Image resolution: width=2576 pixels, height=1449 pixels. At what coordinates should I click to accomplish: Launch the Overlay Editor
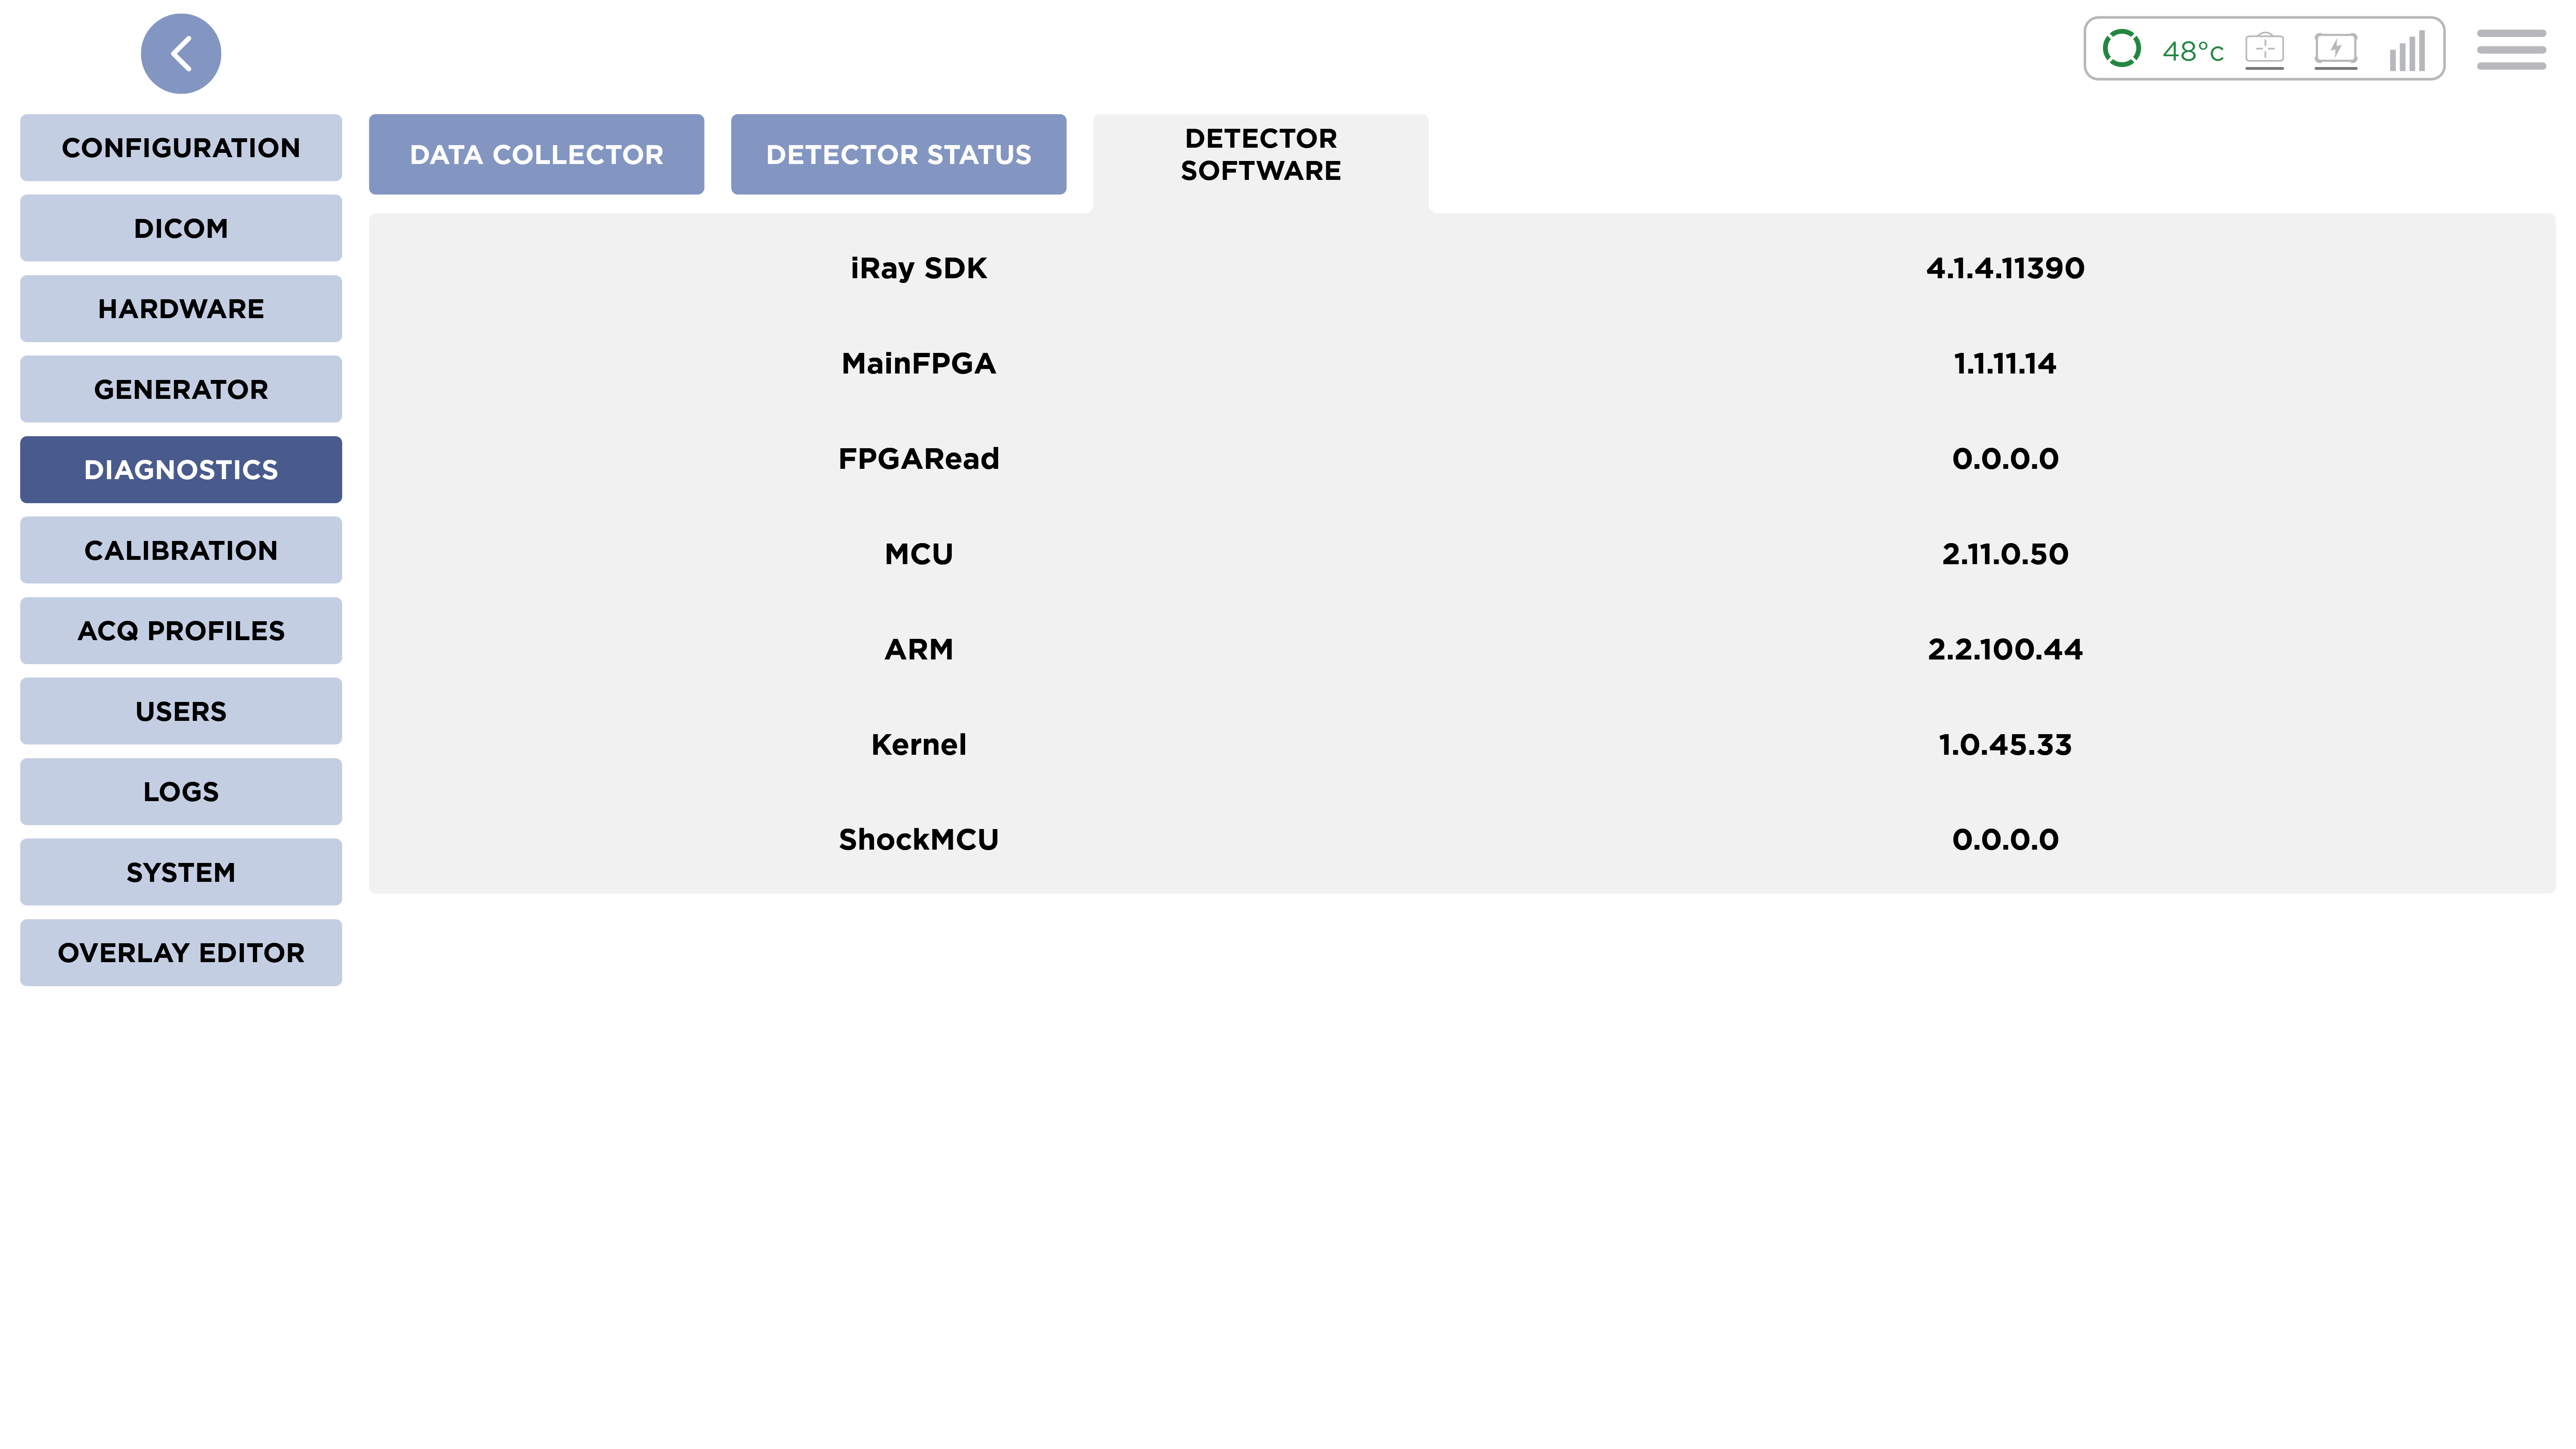[x=181, y=953]
